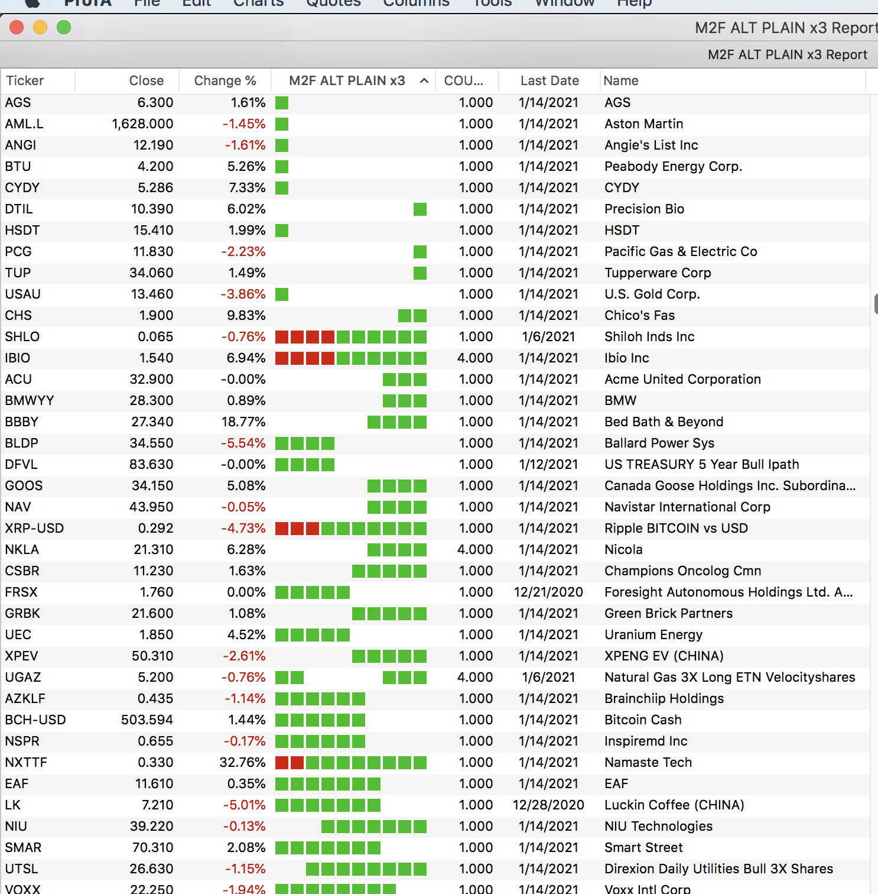The image size is (878, 894).
Task: Open the Columns menu
Action: [x=416, y=3]
